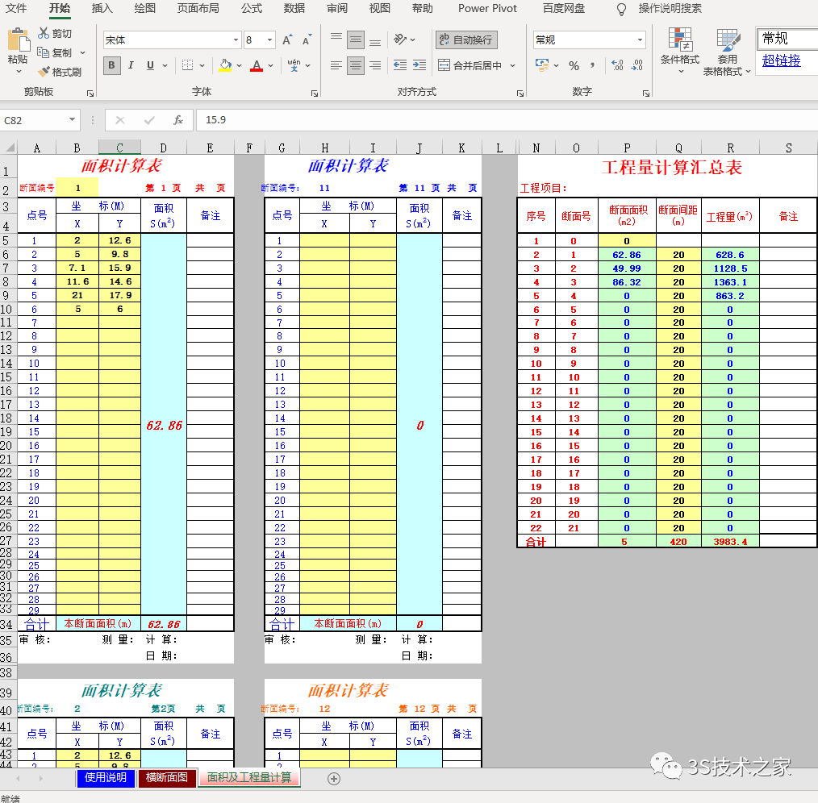Open Format as Table icon
This screenshot has width=818, height=803.
pos(728,40)
